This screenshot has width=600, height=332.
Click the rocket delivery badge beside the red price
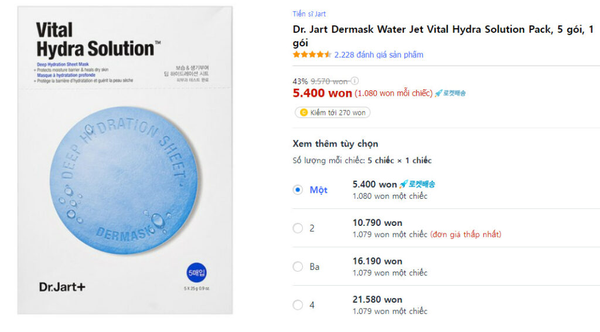pos(450,93)
